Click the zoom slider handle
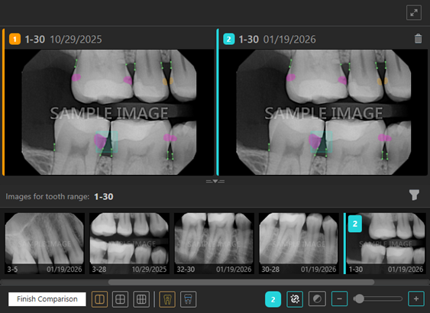This screenshot has width=430, height=313. [359, 298]
